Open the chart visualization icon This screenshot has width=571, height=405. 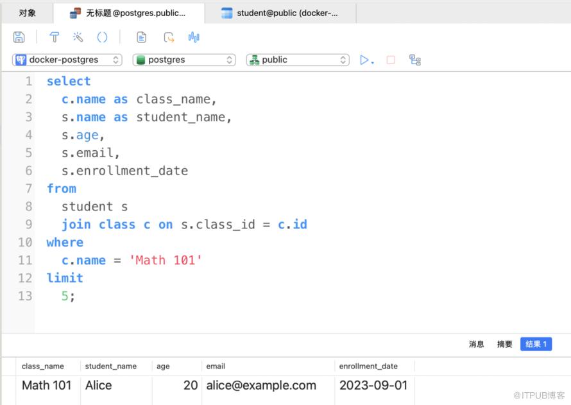pyautogui.click(x=194, y=37)
